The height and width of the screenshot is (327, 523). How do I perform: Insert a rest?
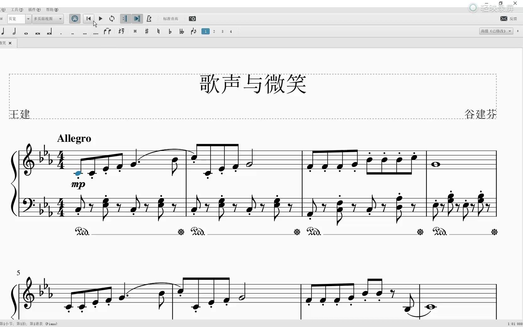click(121, 31)
